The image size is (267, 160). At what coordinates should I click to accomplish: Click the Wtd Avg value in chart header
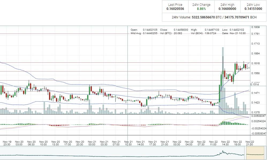[144, 33]
